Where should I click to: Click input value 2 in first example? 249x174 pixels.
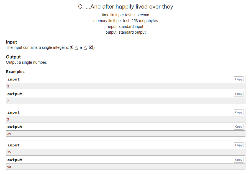pyautogui.click(x=8, y=86)
